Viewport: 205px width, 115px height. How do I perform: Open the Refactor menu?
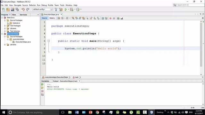tap(32, 5)
